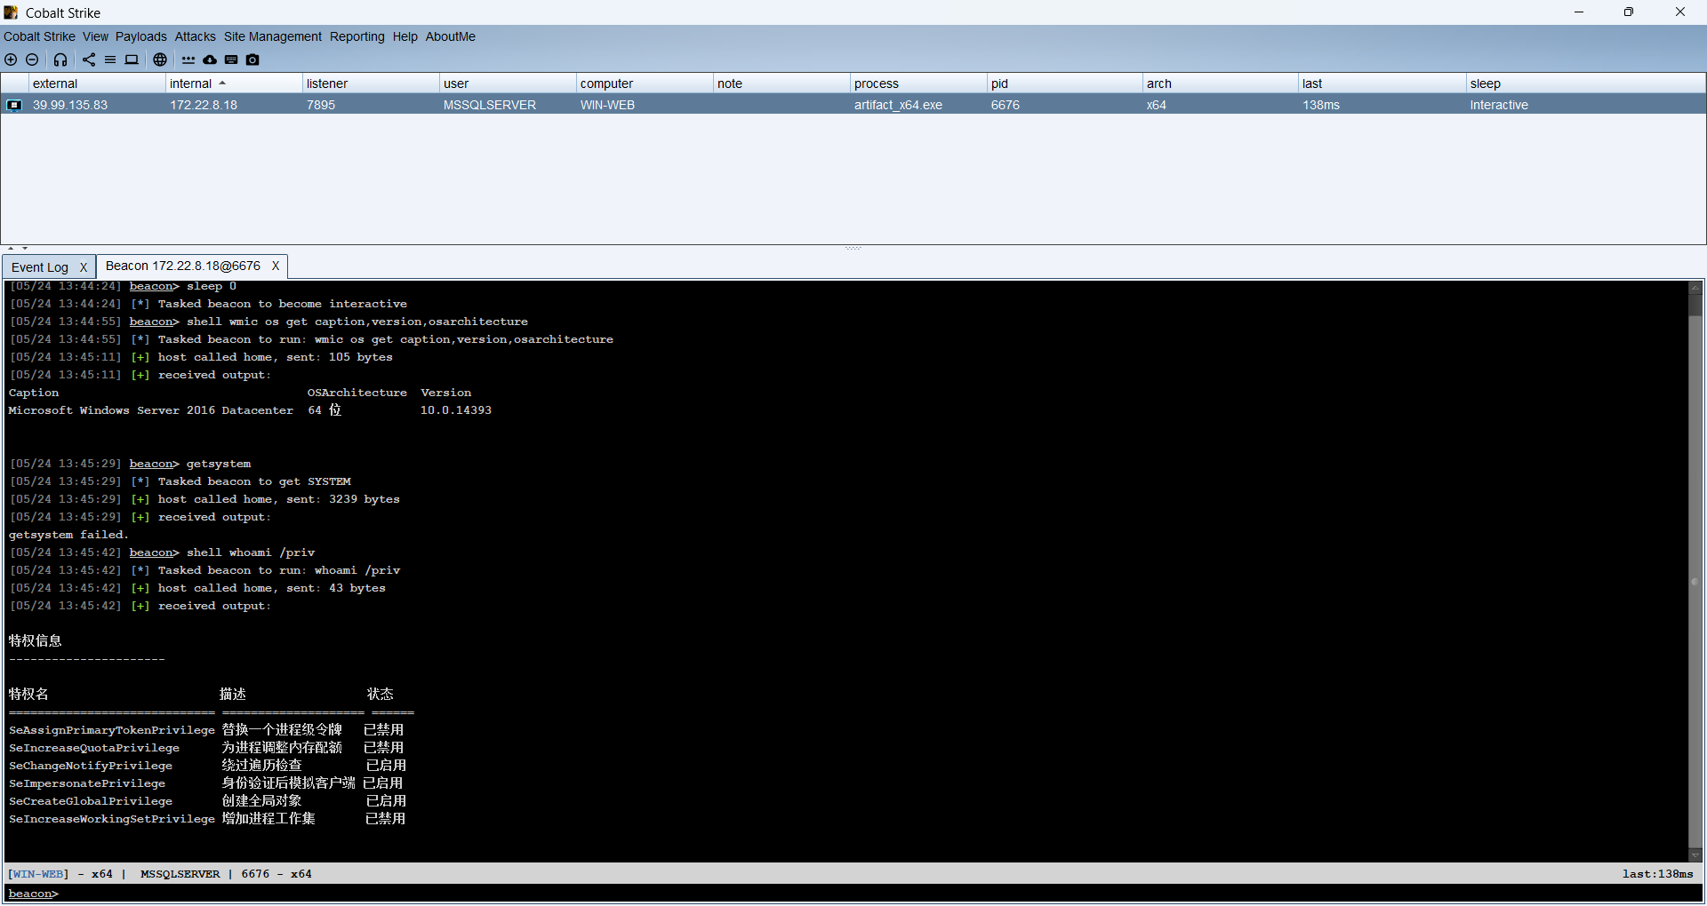Click 'getsystem failed.' output line
The image size is (1707, 906).
click(68, 535)
